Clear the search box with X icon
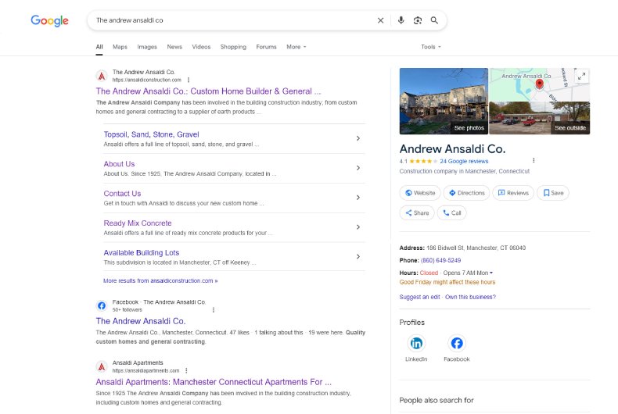Image resolution: width=618 pixels, height=414 pixels. coord(381,20)
